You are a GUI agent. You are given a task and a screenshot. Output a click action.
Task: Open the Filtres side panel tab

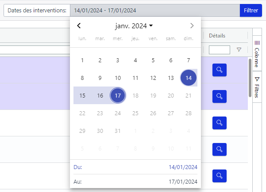[x=257, y=87]
